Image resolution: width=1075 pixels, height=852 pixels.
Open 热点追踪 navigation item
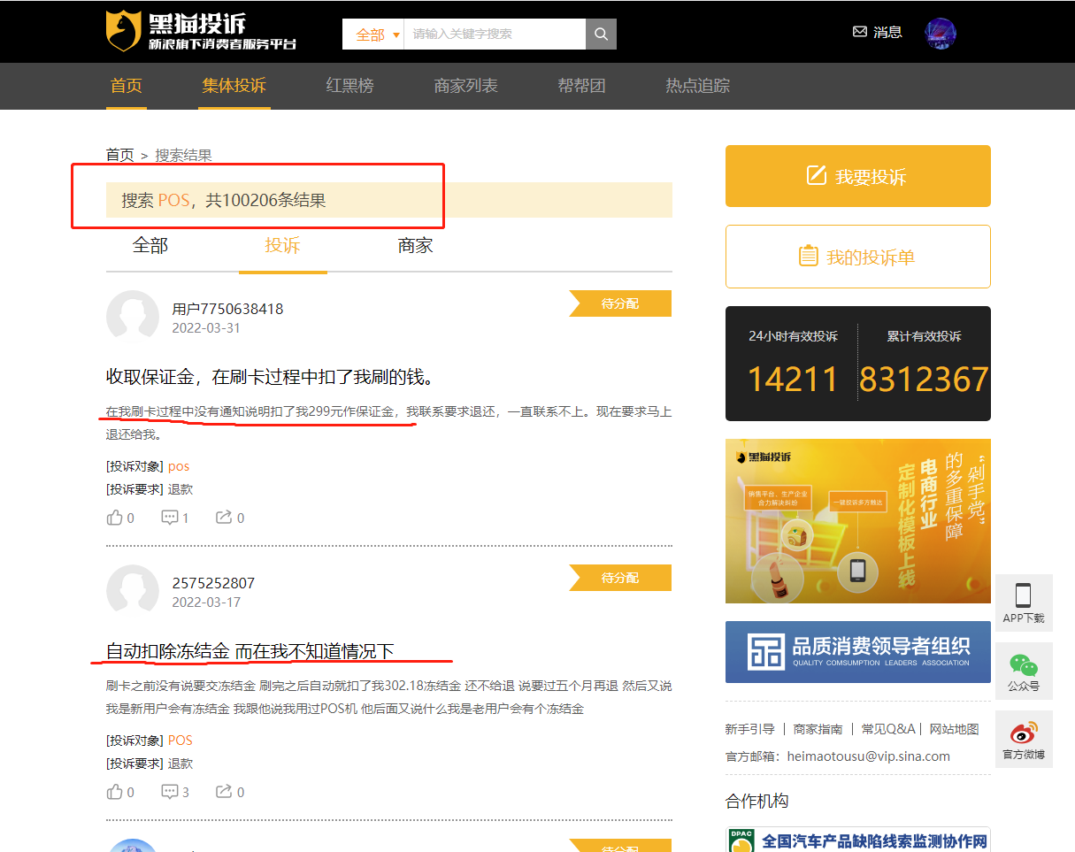point(697,86)
